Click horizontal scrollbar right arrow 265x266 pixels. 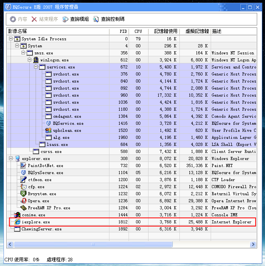click(253, 244)
